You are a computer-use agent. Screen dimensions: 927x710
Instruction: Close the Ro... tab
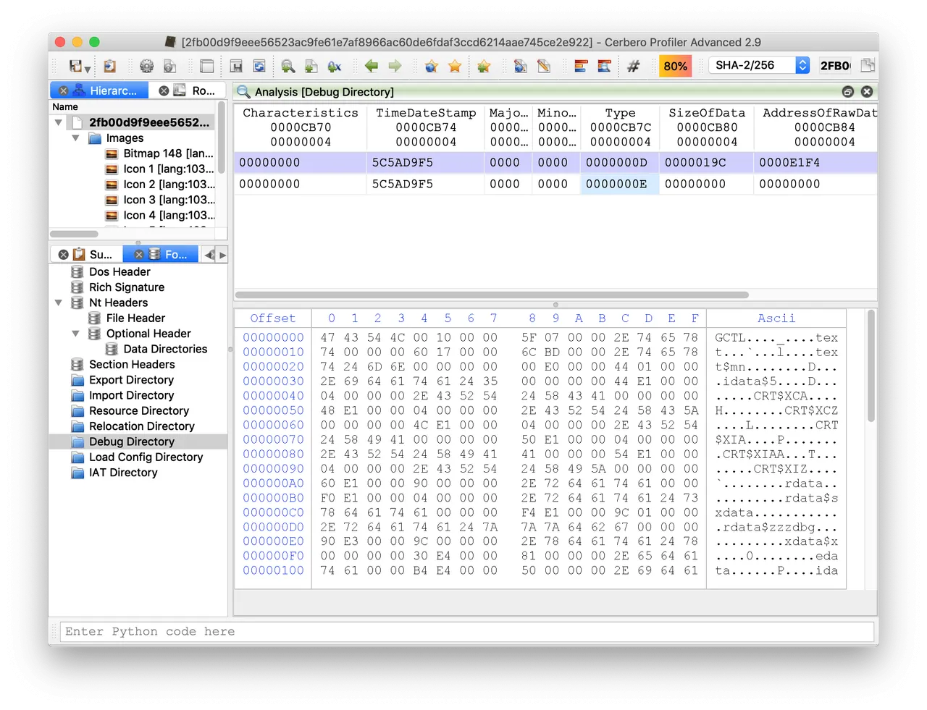(164, 90)
